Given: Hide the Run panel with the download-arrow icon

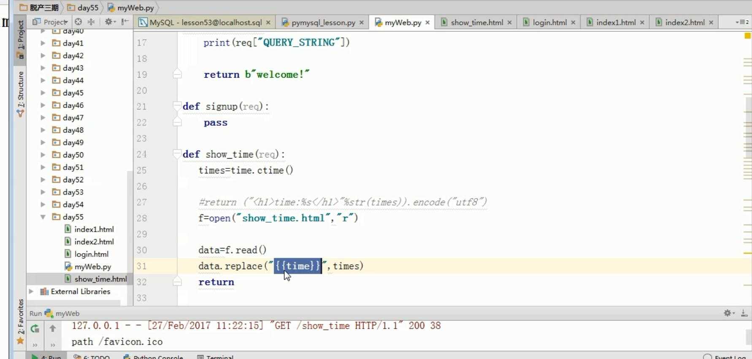Looking at the screenshot, I should click(x=744, y=313).
